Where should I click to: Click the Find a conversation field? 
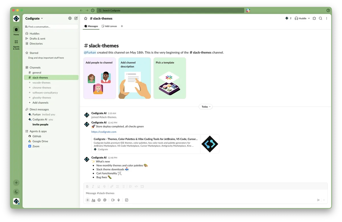51,27
